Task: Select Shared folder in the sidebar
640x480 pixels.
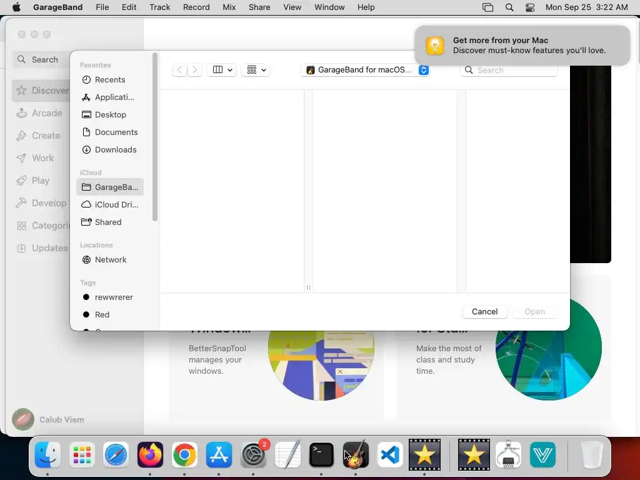Action: click(109, 222)
